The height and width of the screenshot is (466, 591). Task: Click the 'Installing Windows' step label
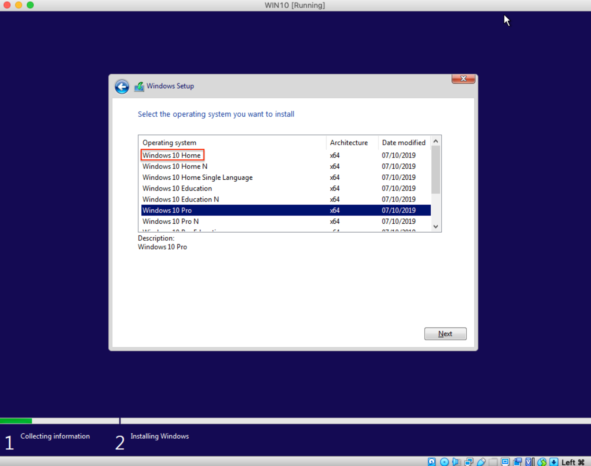coord(160,436)
